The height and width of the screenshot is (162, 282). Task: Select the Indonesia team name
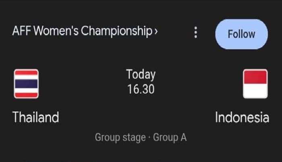pos(242,117)
